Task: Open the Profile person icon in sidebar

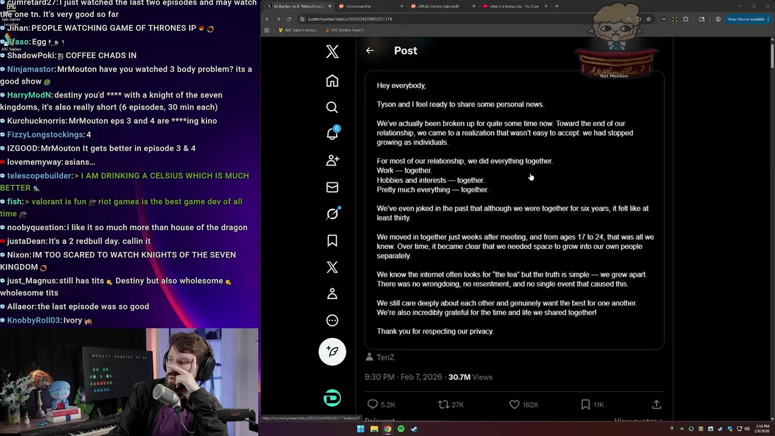Action: (332, 294)
